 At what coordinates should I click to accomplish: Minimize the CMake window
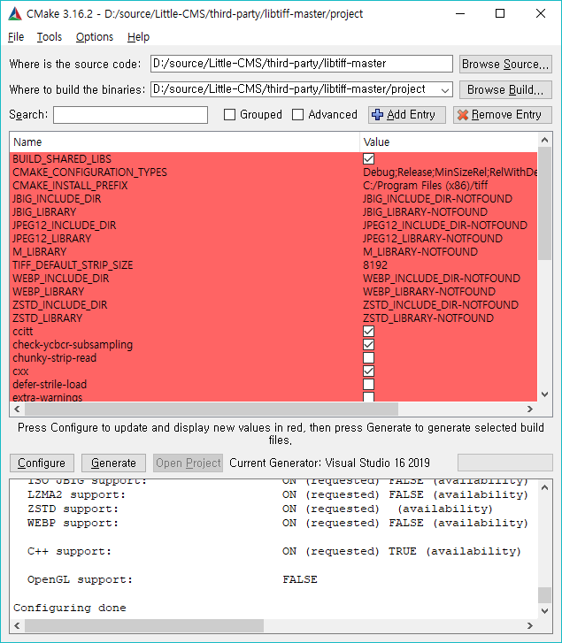pos(460,13)
